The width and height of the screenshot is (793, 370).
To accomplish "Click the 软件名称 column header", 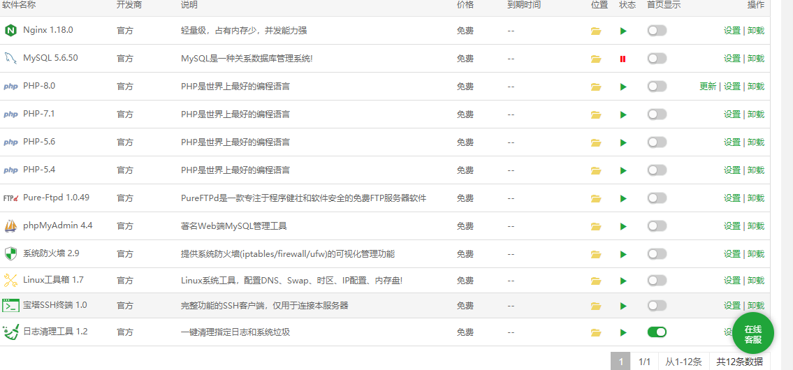I will 20,5.
